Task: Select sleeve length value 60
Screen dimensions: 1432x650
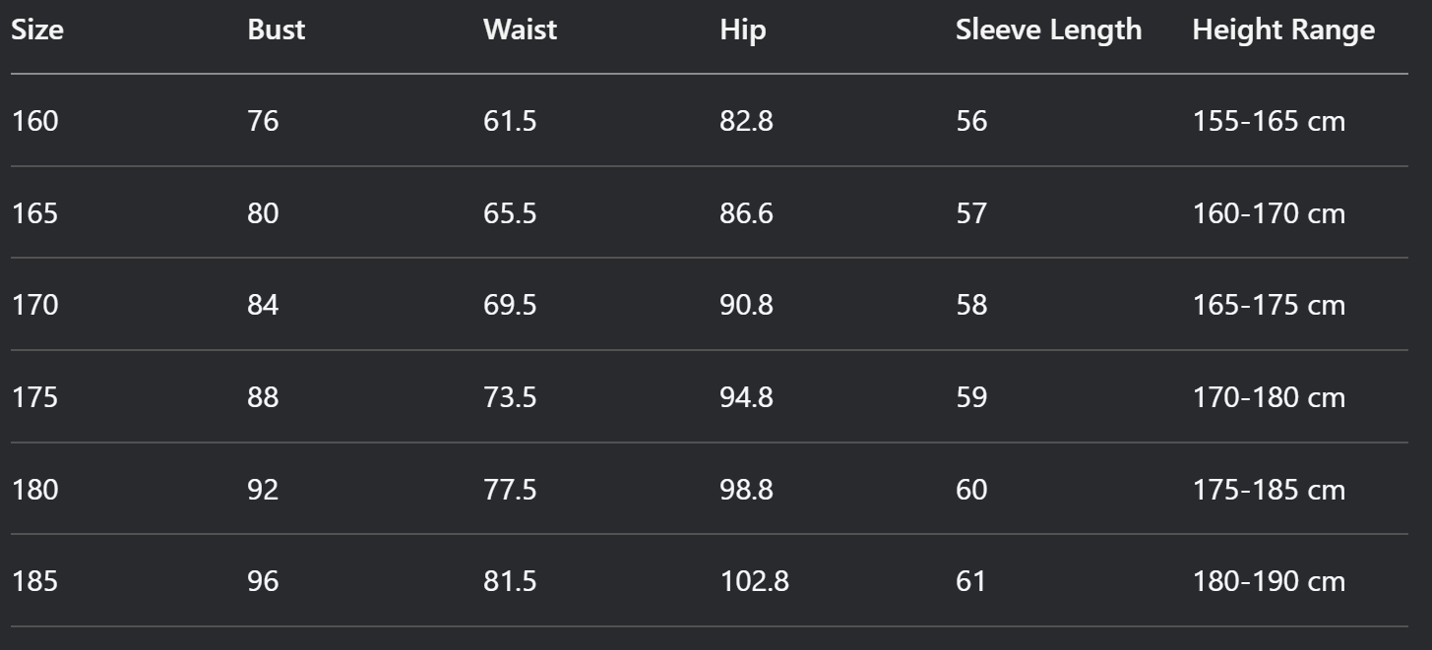Action: [x=971, y=490]
